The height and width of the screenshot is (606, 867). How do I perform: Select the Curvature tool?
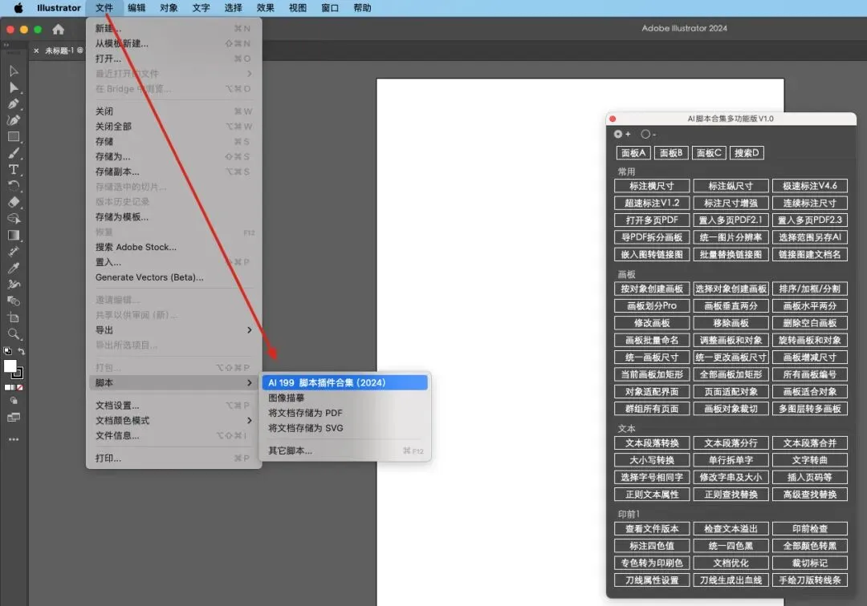[x=14, y=120]
